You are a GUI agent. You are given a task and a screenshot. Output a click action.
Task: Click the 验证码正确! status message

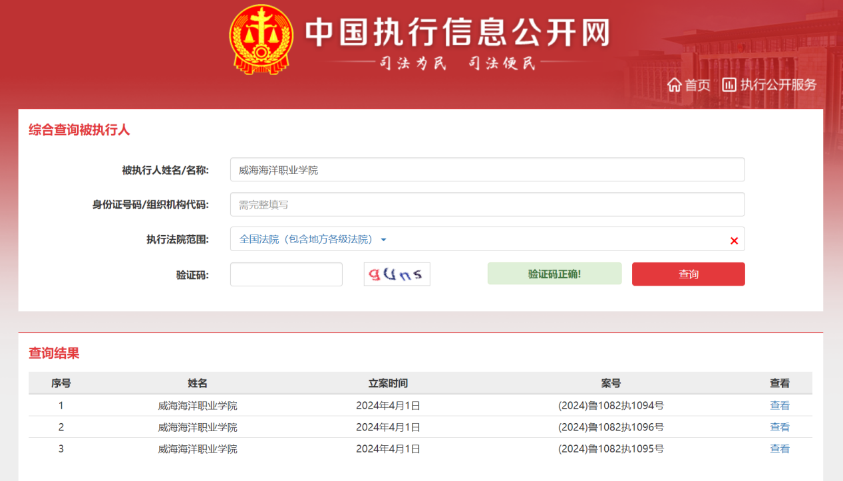554,274
